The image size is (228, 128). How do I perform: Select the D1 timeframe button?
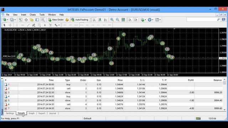[99, 25]
